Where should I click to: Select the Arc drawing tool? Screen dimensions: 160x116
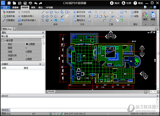click(51, 16)
